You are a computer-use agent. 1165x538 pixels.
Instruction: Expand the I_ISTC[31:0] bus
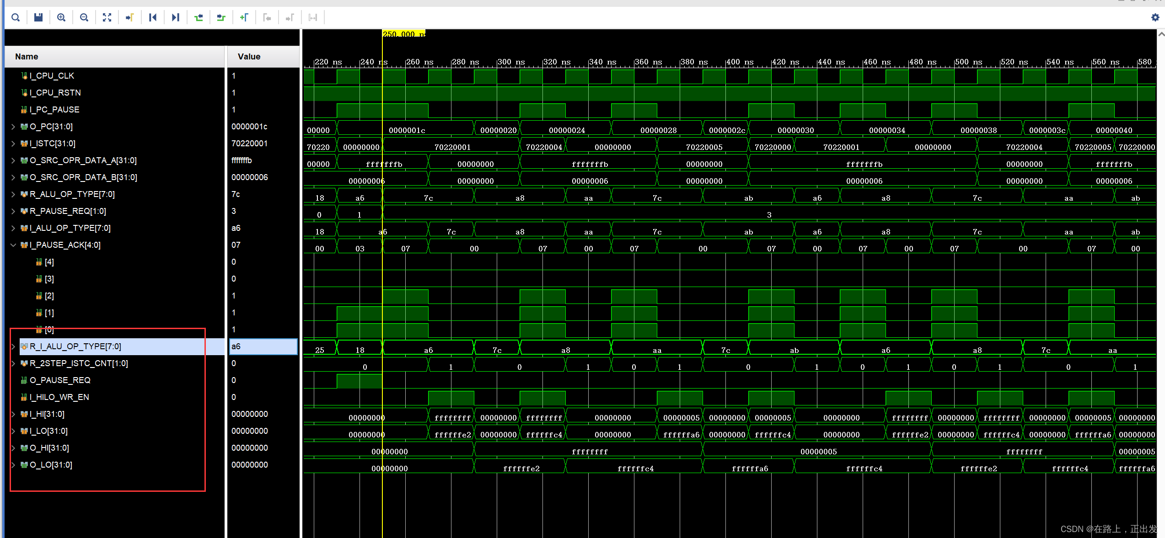pyautogui.click(x=13, y=144)
